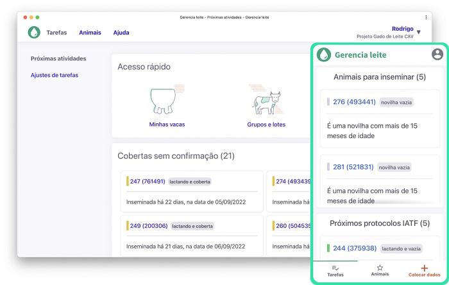Open the three-dot menu in title bar
Viewport: 449px width, 285px height.
coord(426,17)
